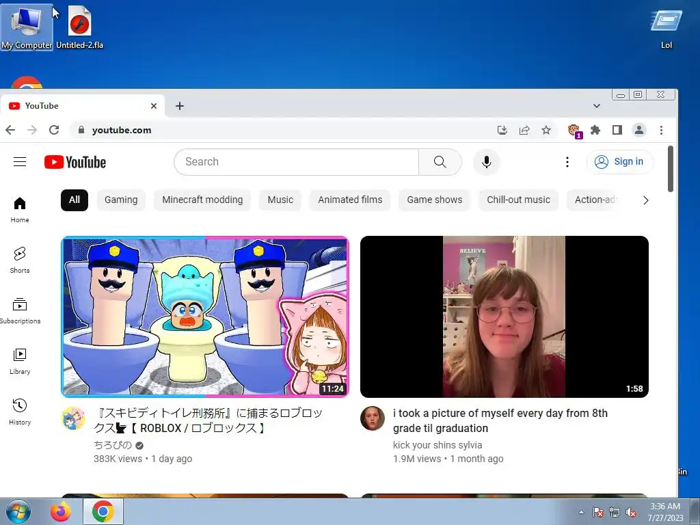Viewport: 700px width, 525px height.
Task: Open the ちろぴの channel avatar
Action: click(73, 418)
